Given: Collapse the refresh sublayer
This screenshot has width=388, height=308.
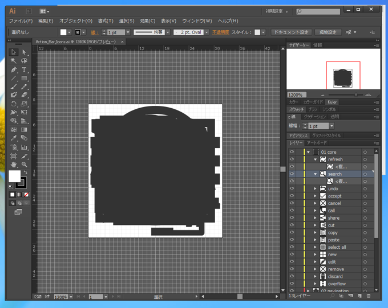Looking at the screenshot, I should tap(315, 159).
